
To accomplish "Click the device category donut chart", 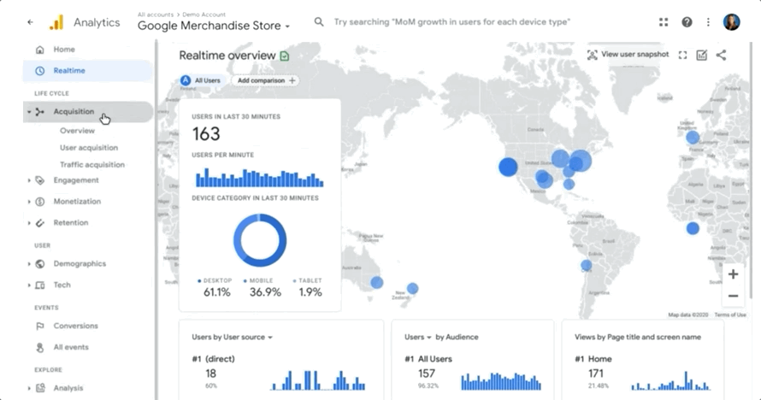I will pyautogui.click(x=260, y=240).
